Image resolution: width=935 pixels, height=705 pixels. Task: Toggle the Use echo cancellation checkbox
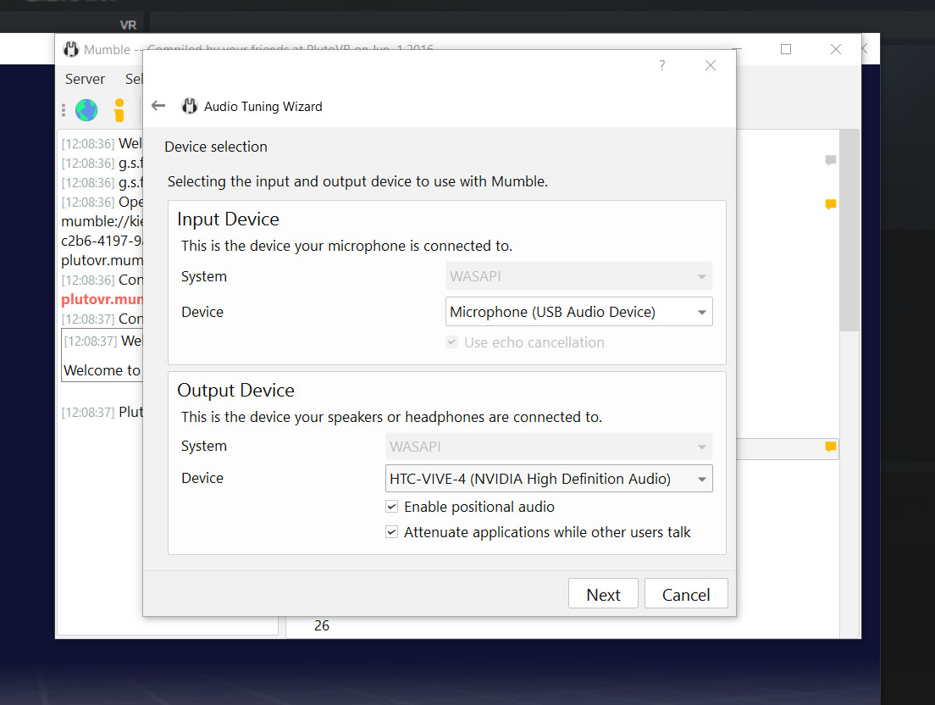[x=452, y=341]
